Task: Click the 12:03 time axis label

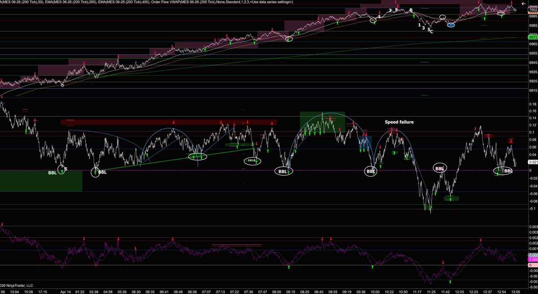Action: pyautogui.click(x=460, y=291)
